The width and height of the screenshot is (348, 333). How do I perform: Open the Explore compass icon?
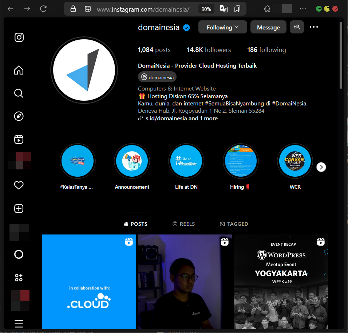19,116
